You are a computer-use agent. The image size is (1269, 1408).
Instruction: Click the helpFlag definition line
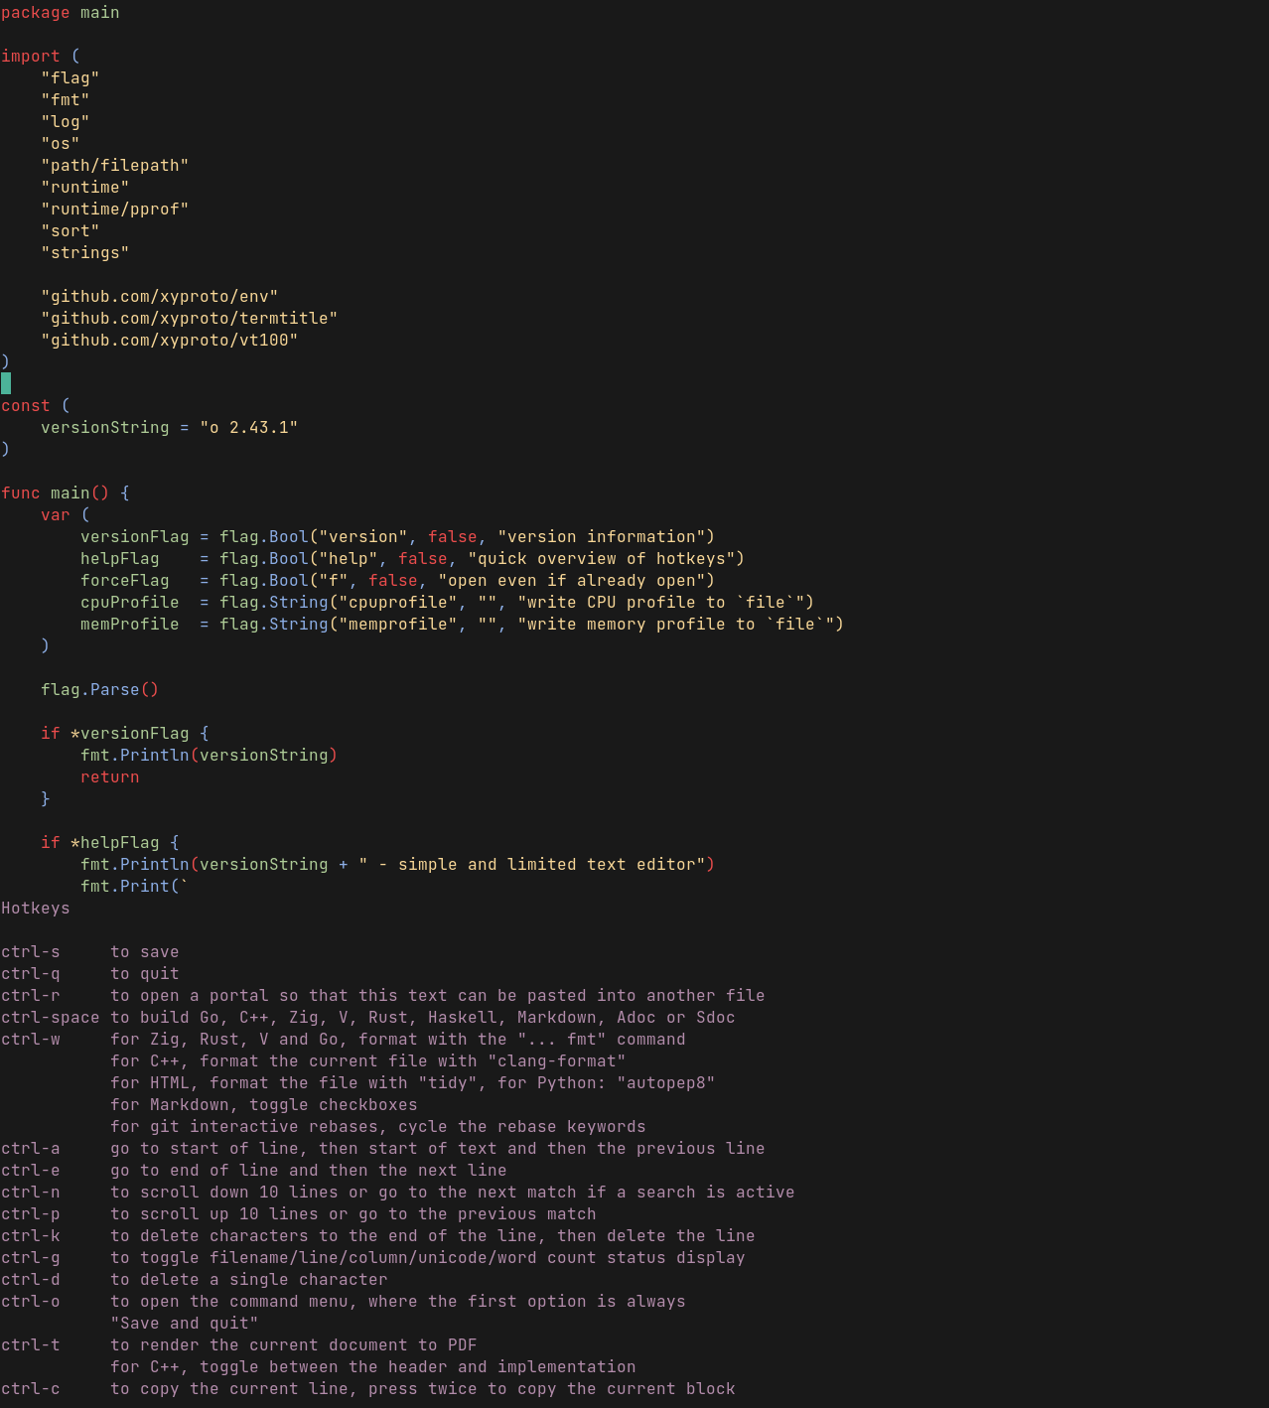tap(119, 558)
